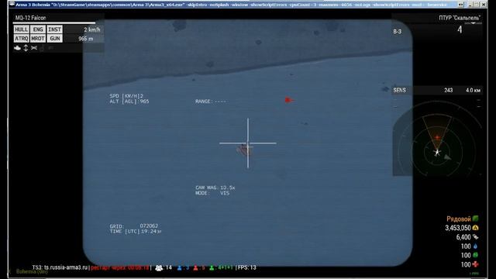This screenshot has width=496, height=279.
Task: Click the GUN damage indicator
Action: click(x=54, y=39)
